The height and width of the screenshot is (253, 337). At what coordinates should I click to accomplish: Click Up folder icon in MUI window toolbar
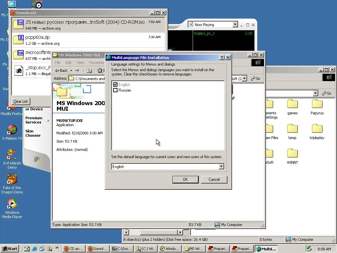coord(90,70)
